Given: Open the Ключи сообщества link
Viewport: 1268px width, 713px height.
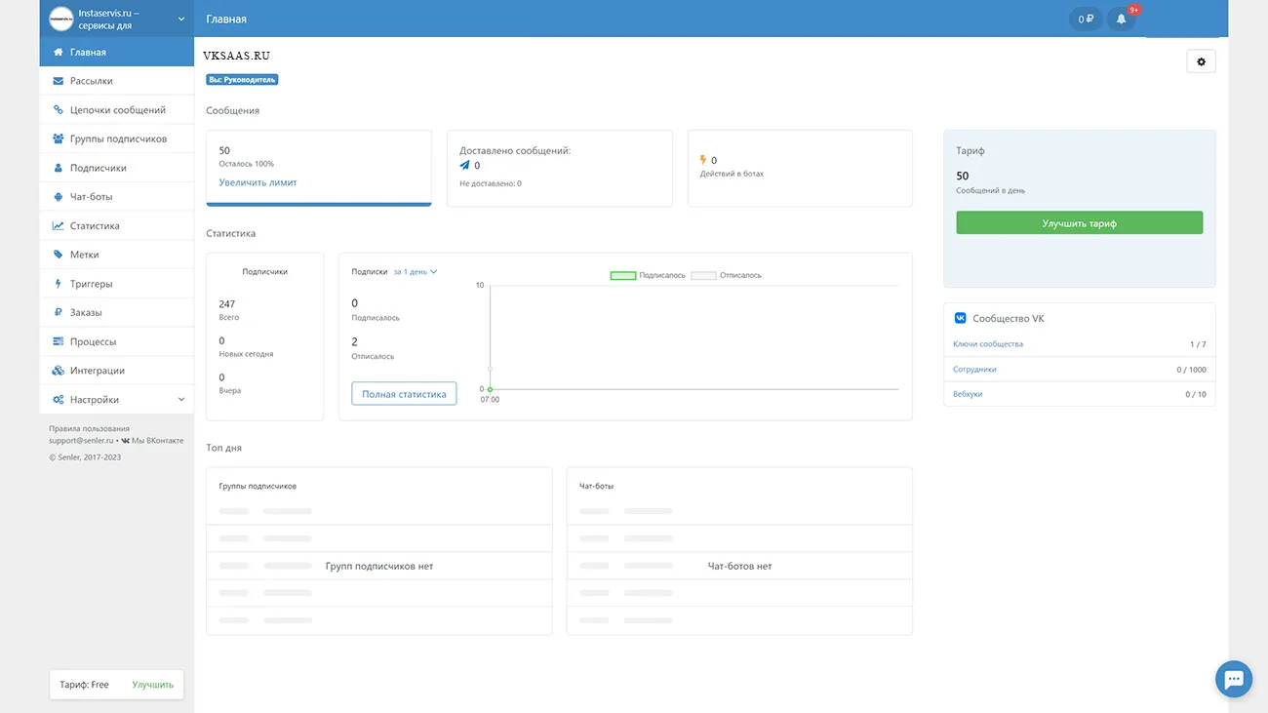Looking at the screenshot, I should point(987,344).
